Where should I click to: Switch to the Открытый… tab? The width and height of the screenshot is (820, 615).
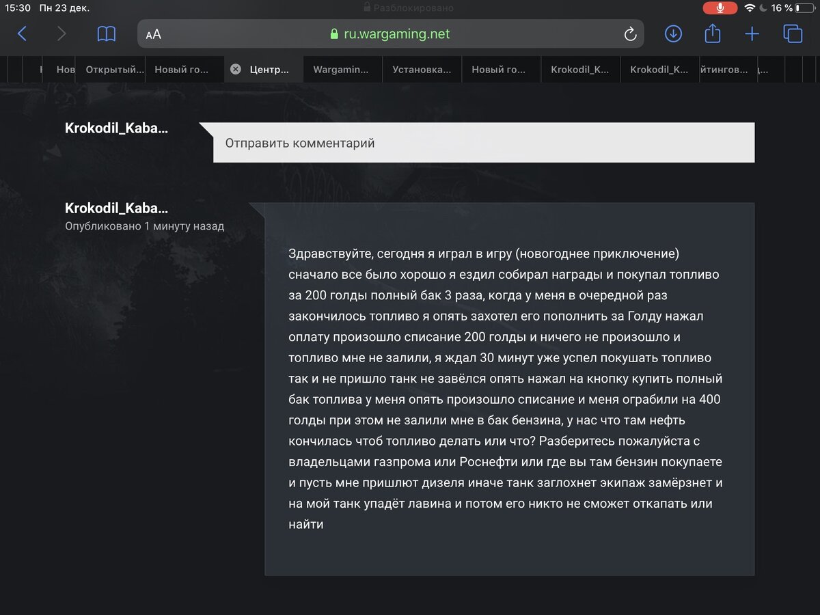pyautogui.click(x=115, y=69)
